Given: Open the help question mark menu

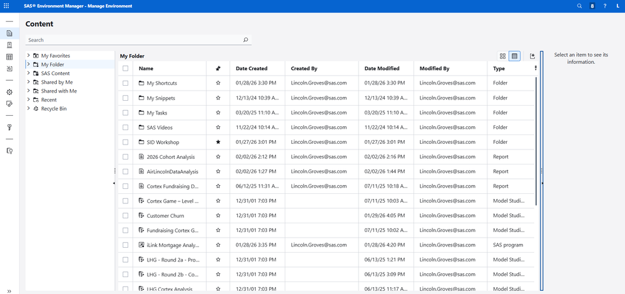Looking at the screenshot, I should click(605, 6).
